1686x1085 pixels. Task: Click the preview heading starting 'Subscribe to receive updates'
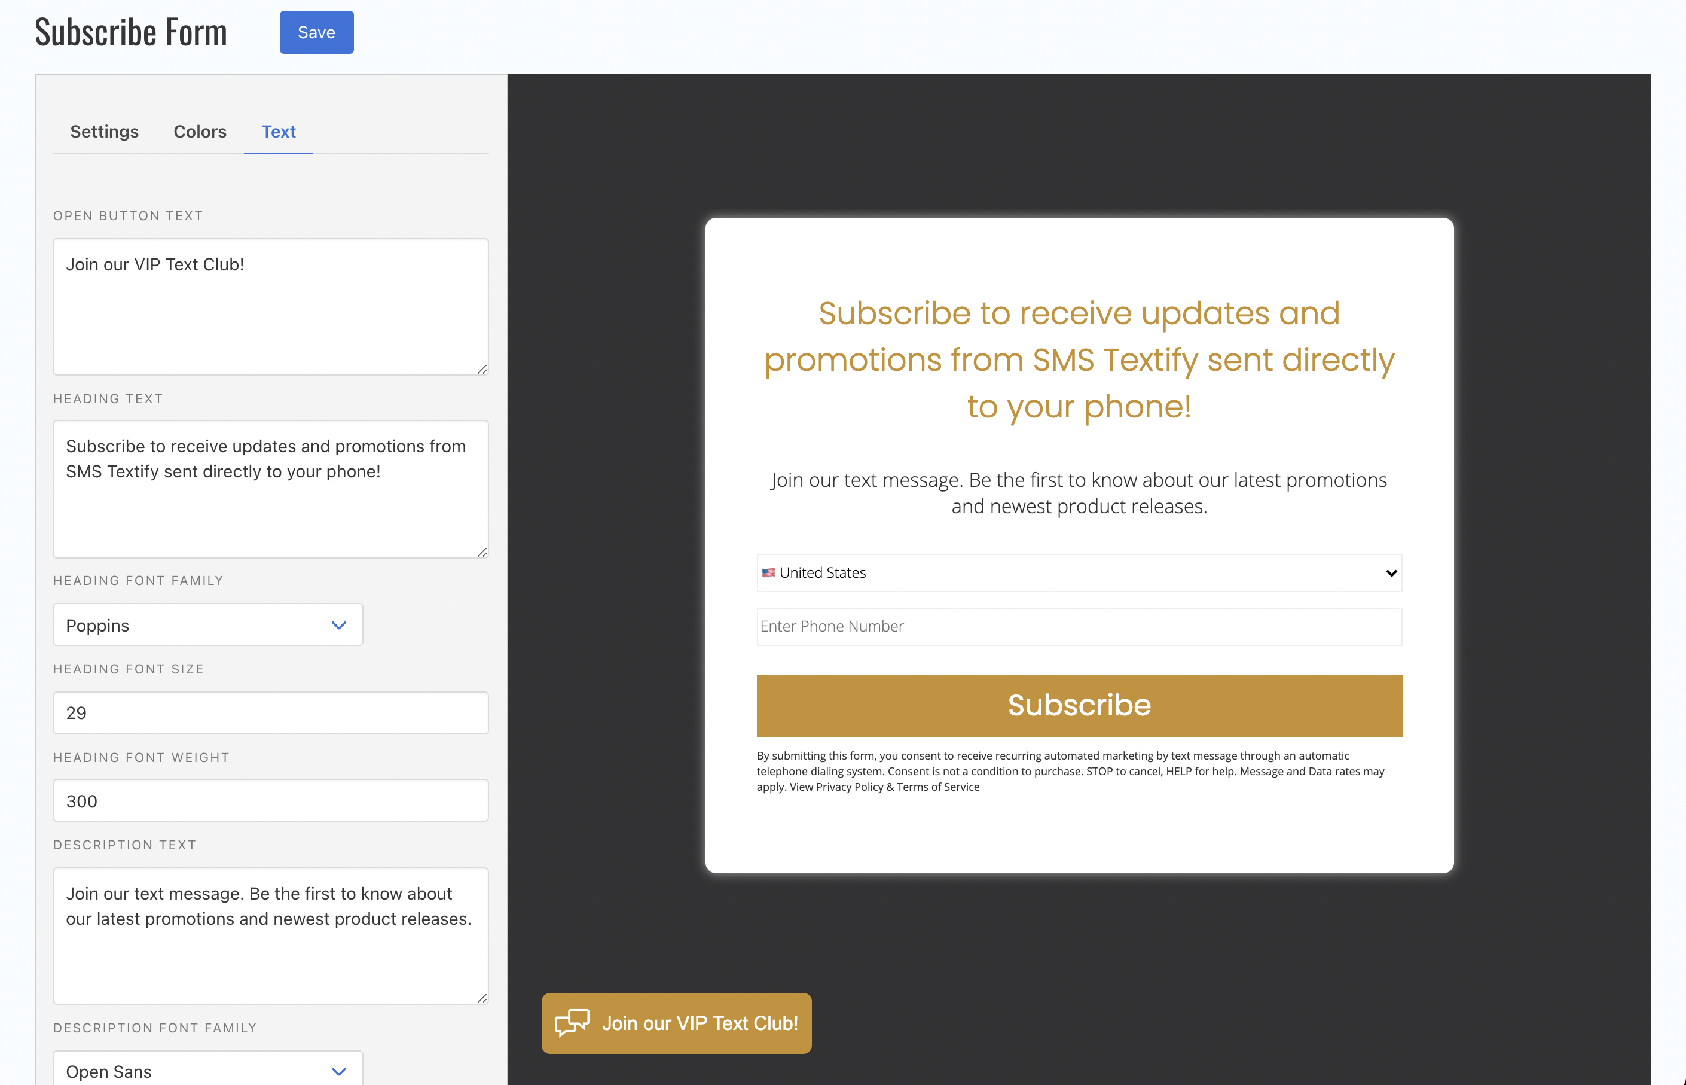point(1079,360)
